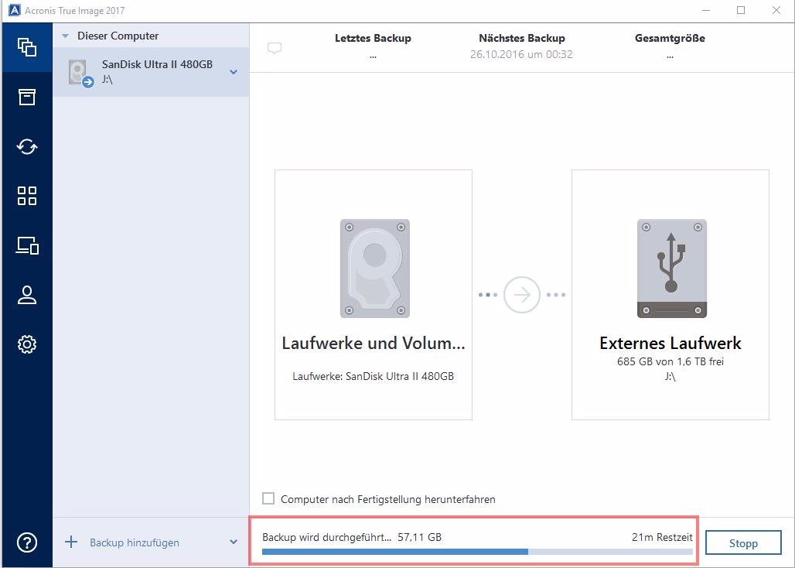Click Nächstes Backup header

click(x=522, y=38)
